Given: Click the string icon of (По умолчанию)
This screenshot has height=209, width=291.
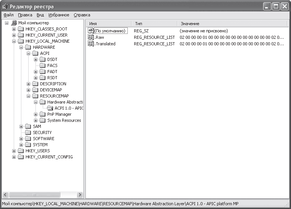Looking at the screenshot, I should click(91, 30).
